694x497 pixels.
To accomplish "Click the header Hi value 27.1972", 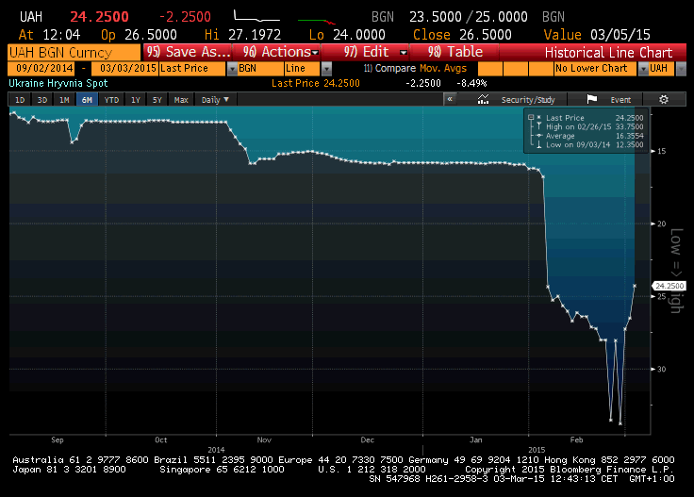I will (255, 35).
